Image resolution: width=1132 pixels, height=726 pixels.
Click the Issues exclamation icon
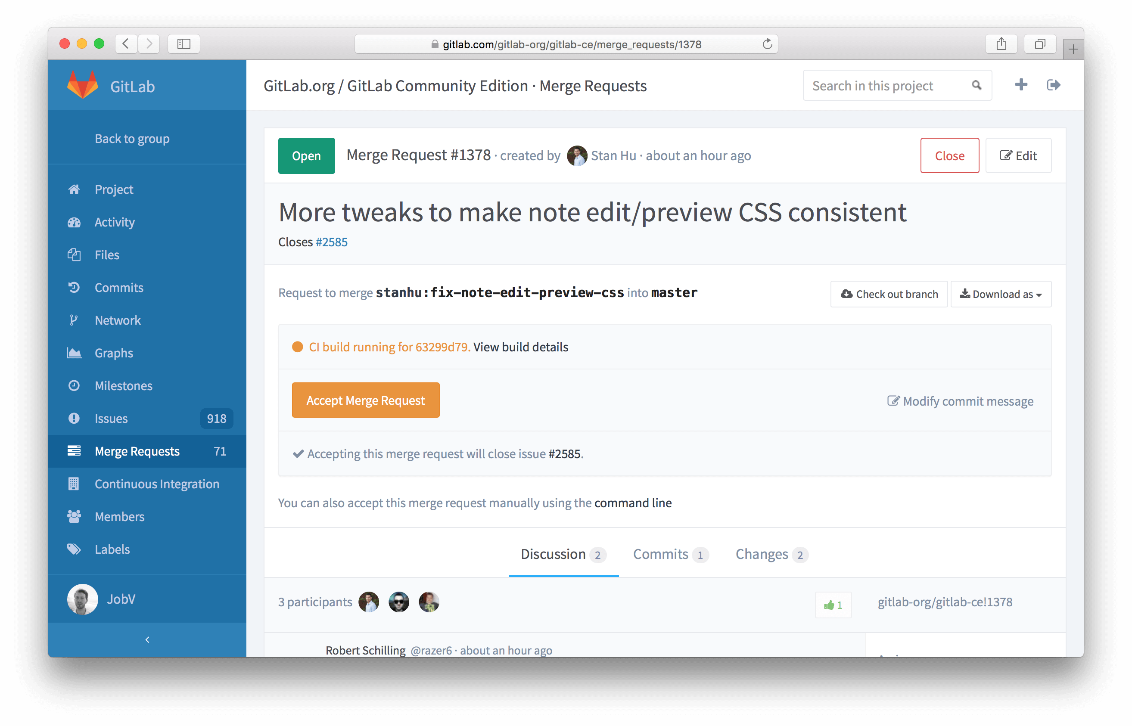click(75, 417)
